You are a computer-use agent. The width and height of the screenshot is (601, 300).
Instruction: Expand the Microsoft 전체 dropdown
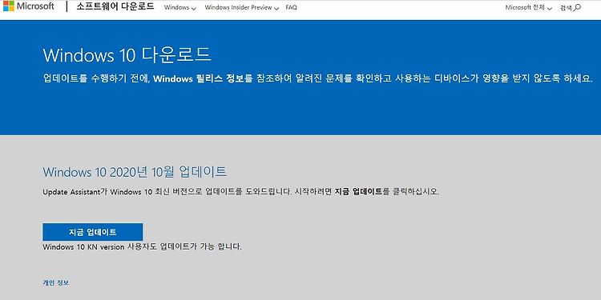529,8
